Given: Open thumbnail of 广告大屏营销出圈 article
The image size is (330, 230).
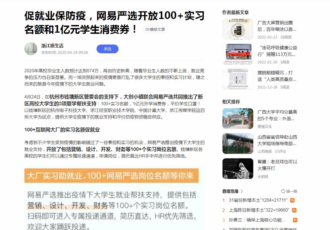Looking at the screenshot, I should coord(238,29).
